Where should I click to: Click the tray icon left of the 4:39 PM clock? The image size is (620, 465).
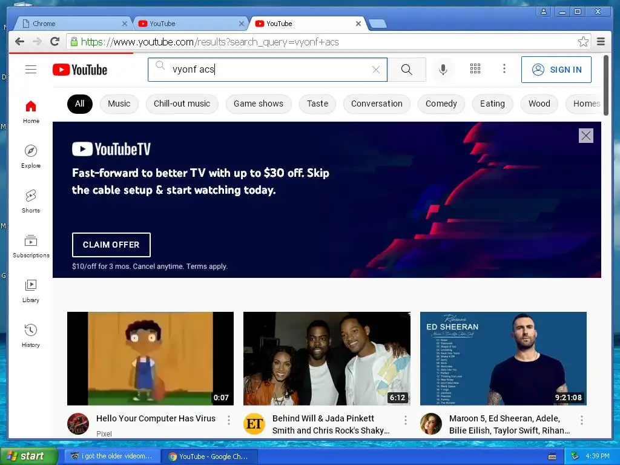pyautogui.click(x=575, y=457)
